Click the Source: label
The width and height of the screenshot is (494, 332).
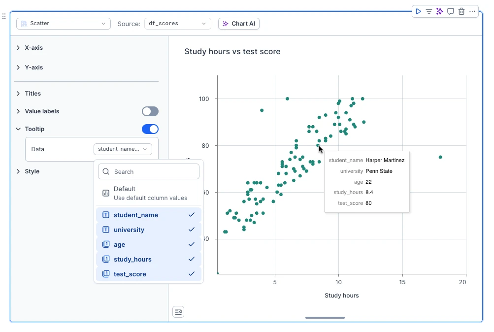pyautogui.click(x=129, y=24)
